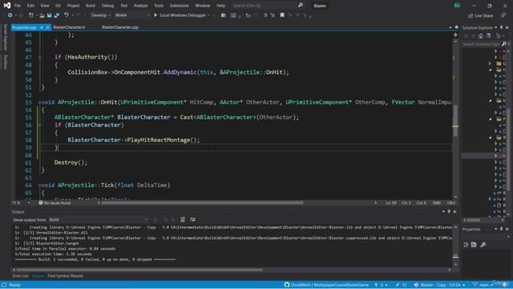
Task: Click the Undo arrow icon
Action: [67, 15]
